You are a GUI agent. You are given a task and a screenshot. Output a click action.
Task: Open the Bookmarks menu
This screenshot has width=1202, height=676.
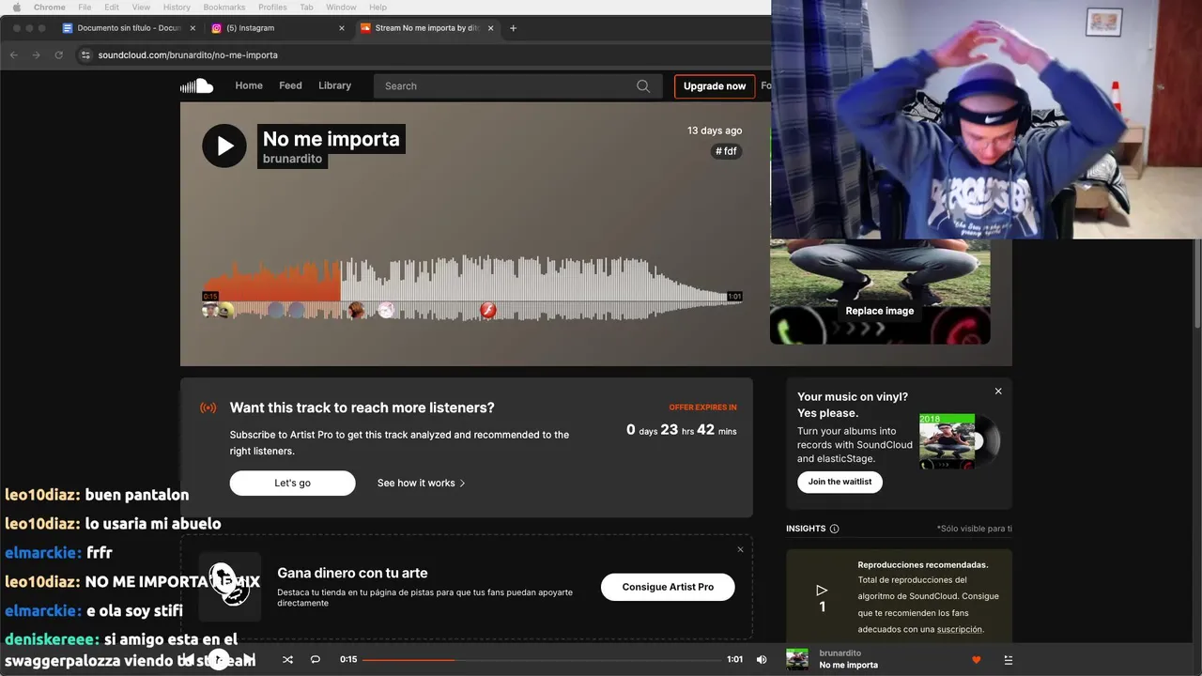tap(223, 7)
